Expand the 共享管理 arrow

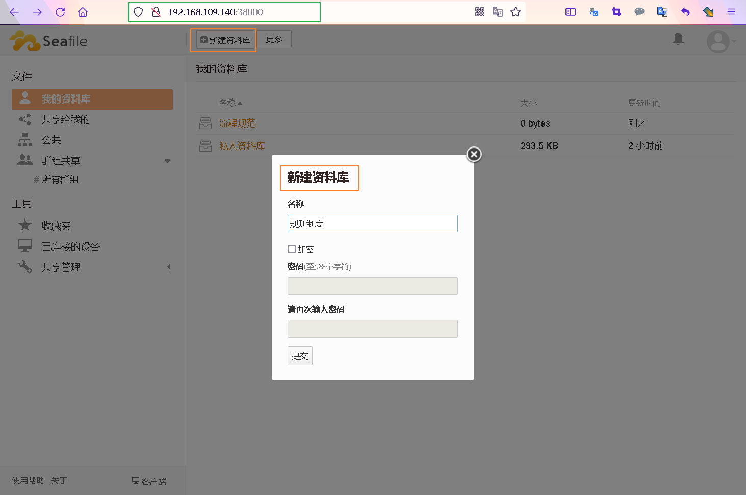[169, 267]
